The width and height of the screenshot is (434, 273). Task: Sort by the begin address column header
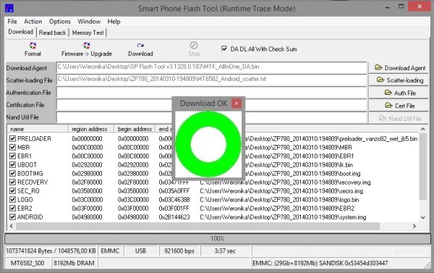(x=135, y=129)
